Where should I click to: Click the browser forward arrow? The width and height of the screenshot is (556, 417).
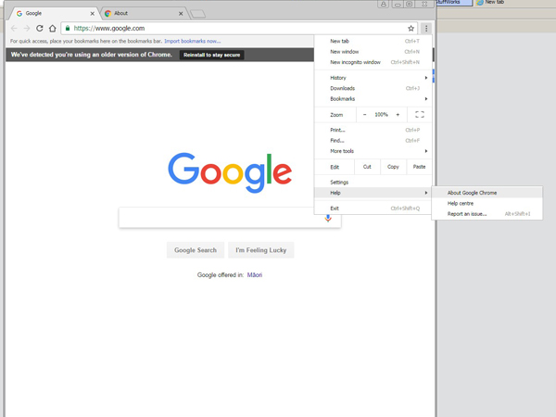(x=27, y=29)
